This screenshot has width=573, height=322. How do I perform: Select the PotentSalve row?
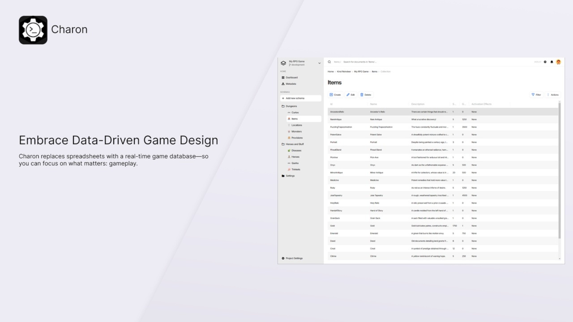pos(443,135)
